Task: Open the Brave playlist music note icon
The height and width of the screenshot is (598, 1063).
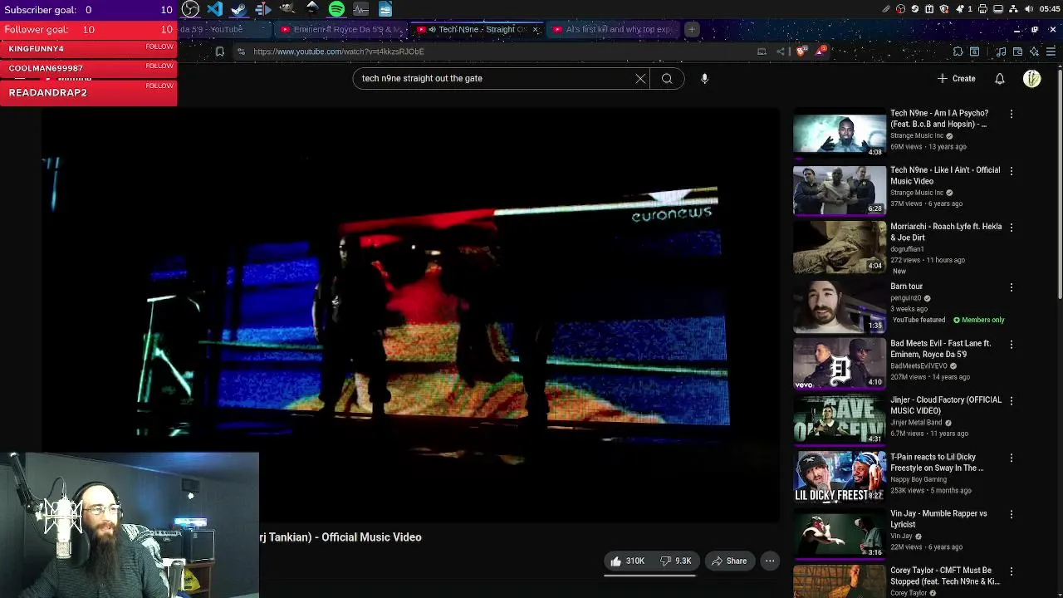Action: click(1001, 51)
